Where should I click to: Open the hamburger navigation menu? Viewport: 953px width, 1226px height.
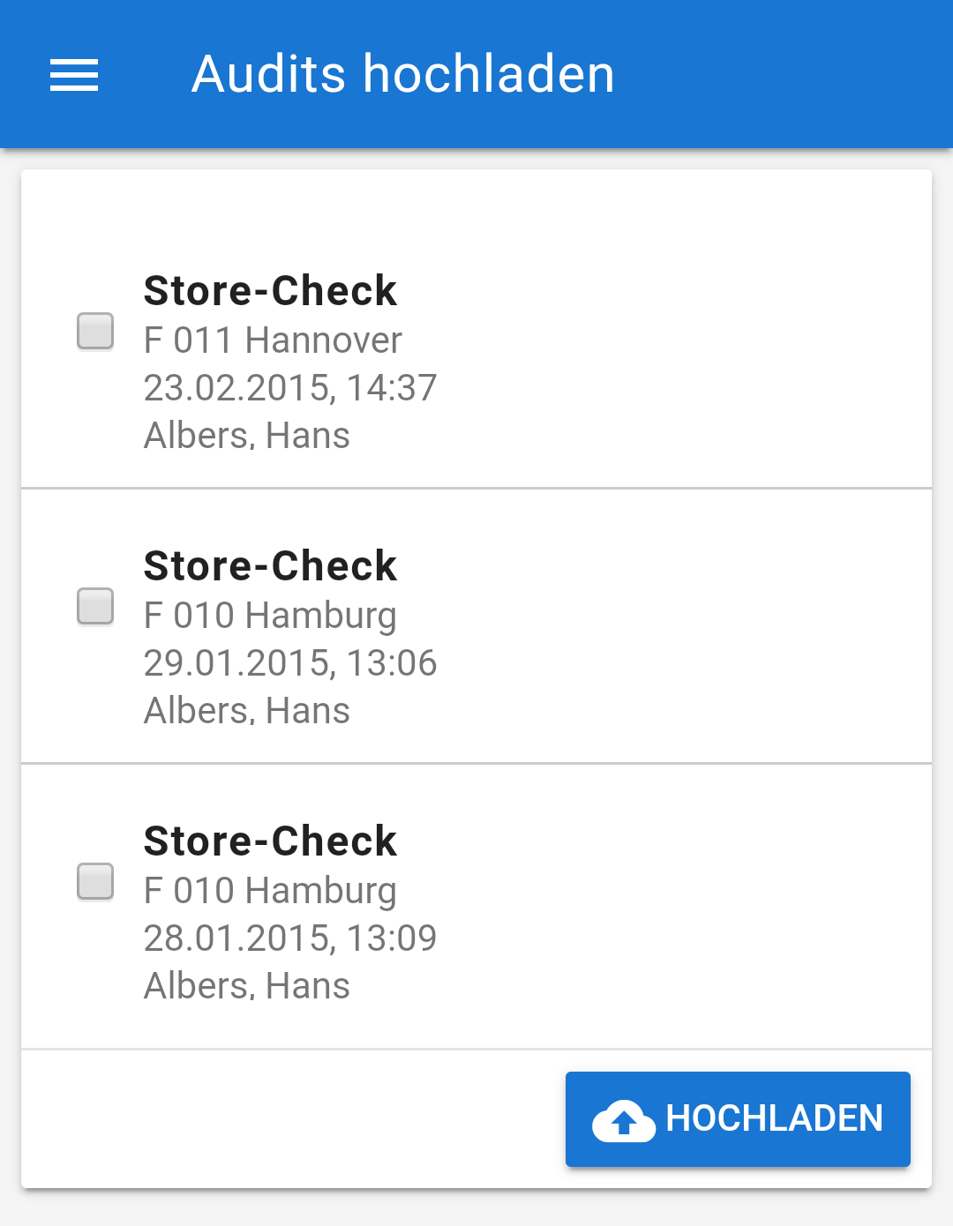pos(74,74)
